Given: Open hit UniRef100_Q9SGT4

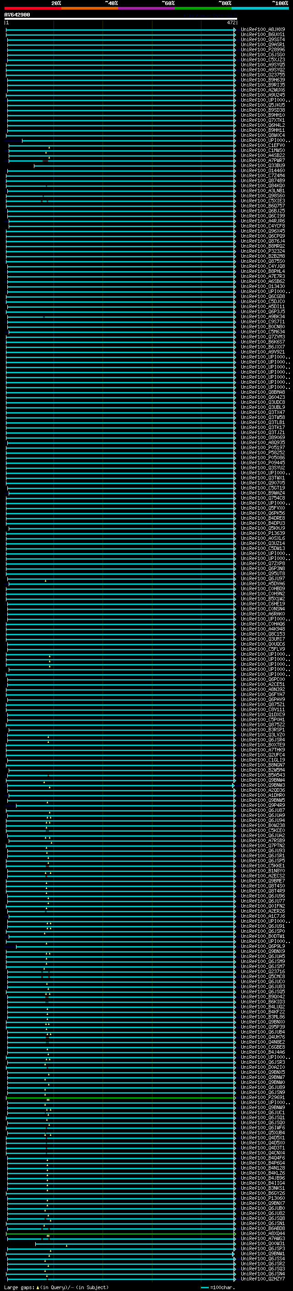Looking at the screenshot, I should [x=262, y=39].
